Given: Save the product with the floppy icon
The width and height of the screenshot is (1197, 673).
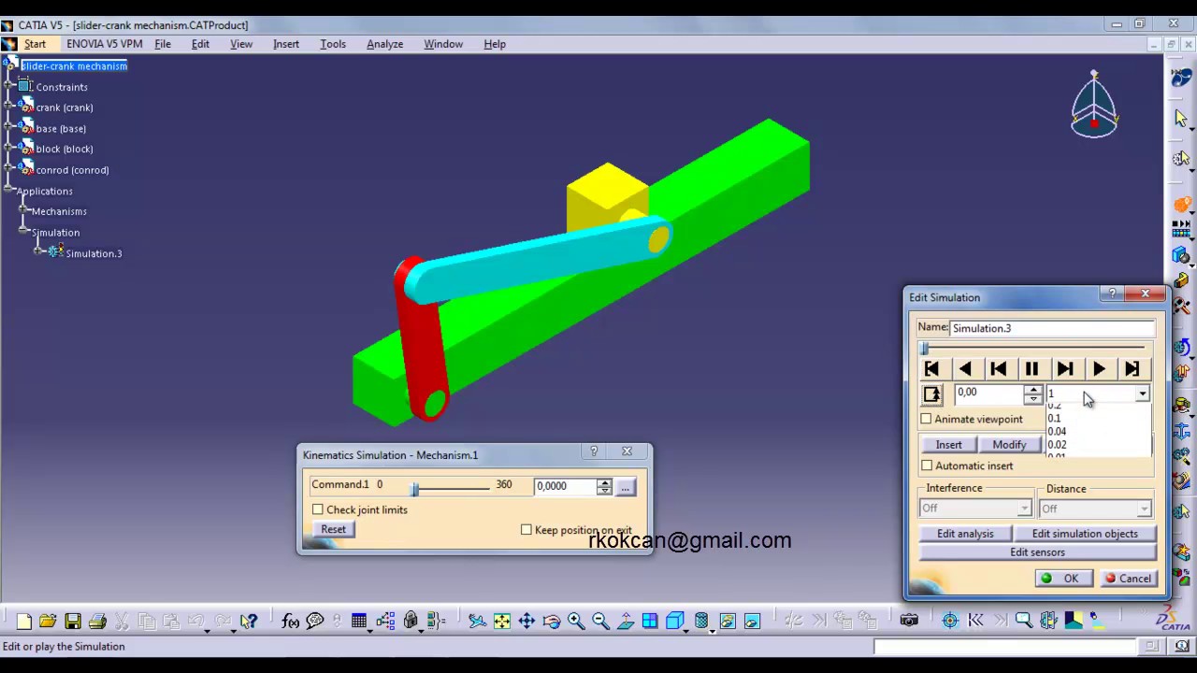Looking at the screenshot, I should [72, 621].
